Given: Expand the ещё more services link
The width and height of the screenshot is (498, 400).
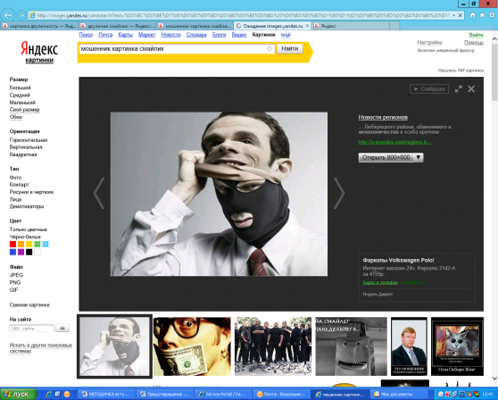Looking at the screenshot, I should pos(286,35).
